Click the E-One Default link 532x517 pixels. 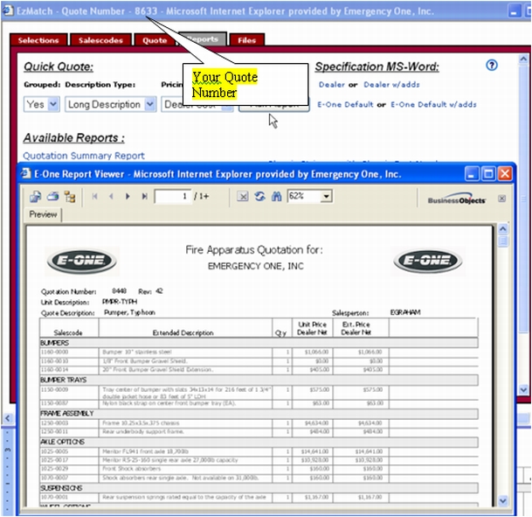pyautogui.click(x=345, y=104)
